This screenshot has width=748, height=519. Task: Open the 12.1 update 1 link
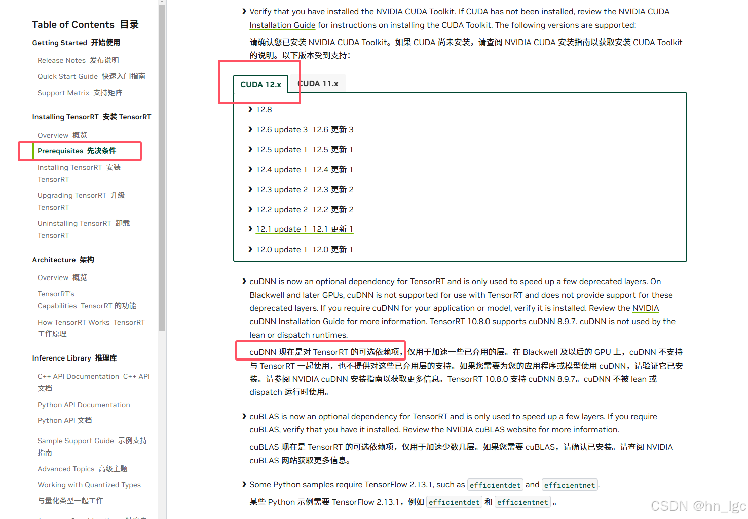[x=305, y=229]
